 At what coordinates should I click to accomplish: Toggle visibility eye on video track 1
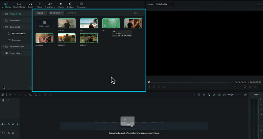tap(17, 124)
